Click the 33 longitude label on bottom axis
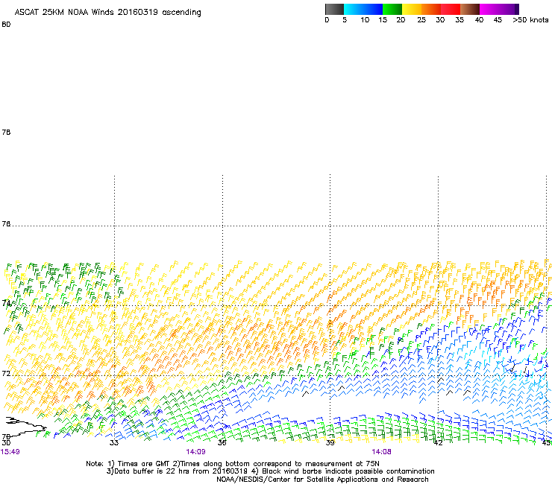The image size is (552, 484). coord(113,442)
